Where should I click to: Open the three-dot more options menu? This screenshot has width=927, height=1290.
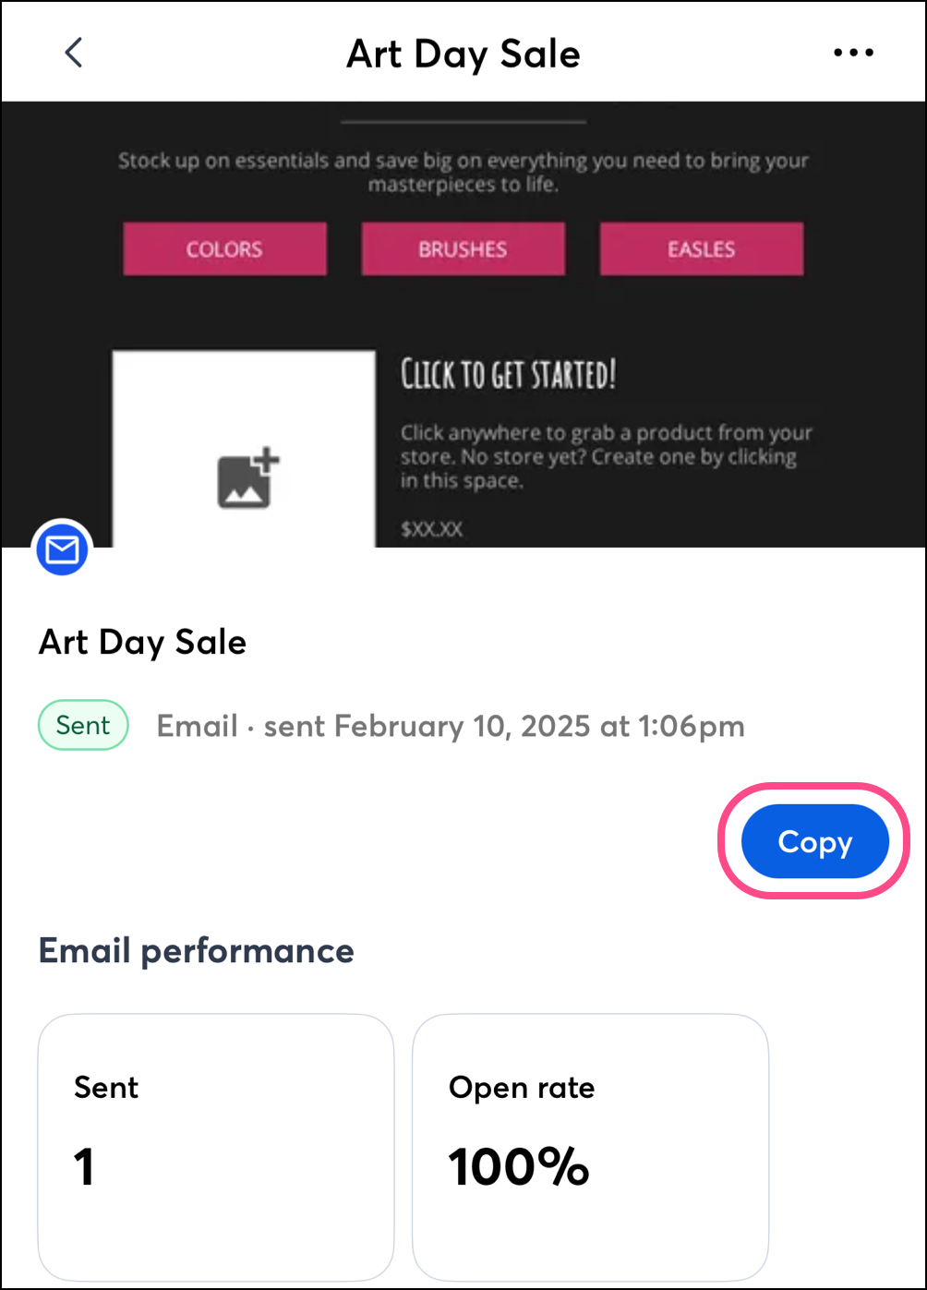pos(853,53)
